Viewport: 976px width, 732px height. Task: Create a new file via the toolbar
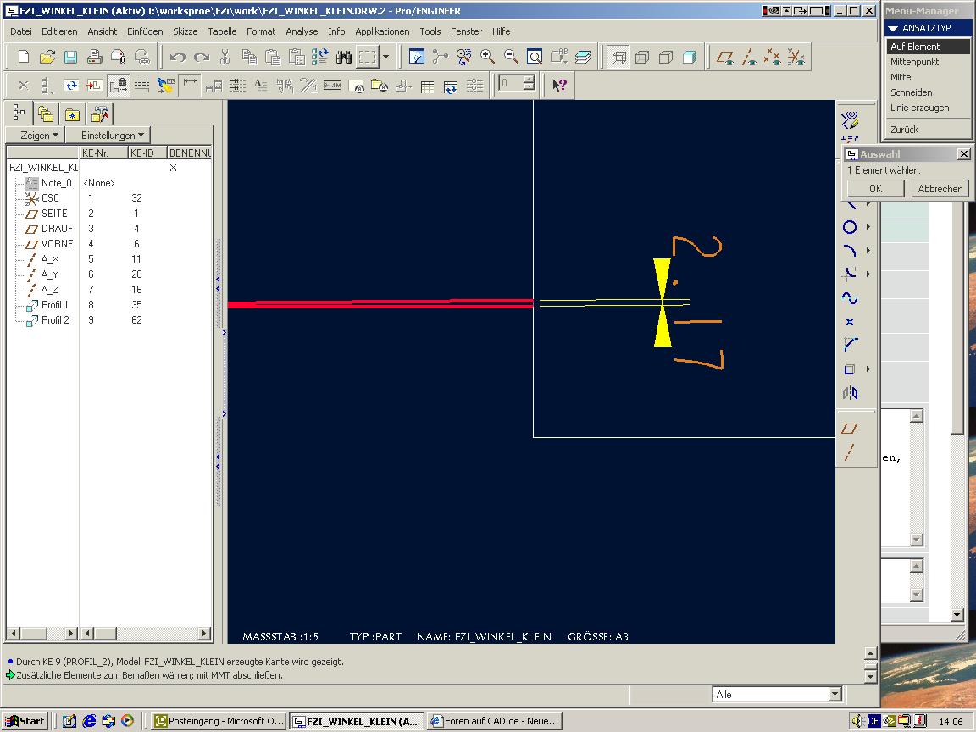pyautogui.click(x=24, y=58)
